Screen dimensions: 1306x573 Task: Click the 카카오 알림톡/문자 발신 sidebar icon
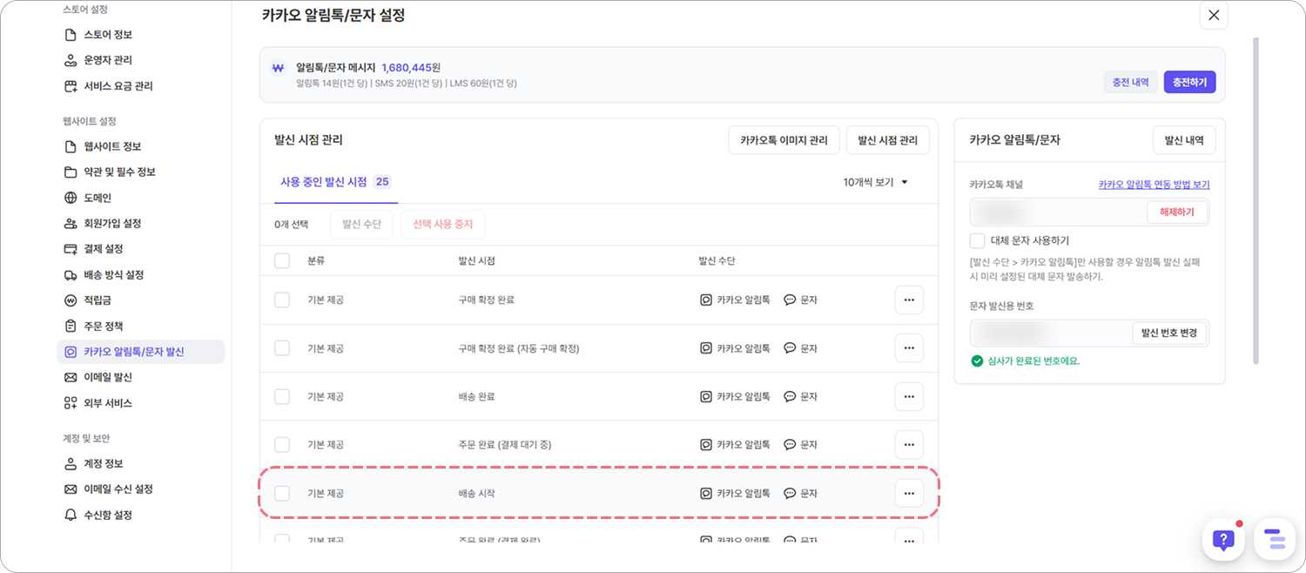pos(71,352)
